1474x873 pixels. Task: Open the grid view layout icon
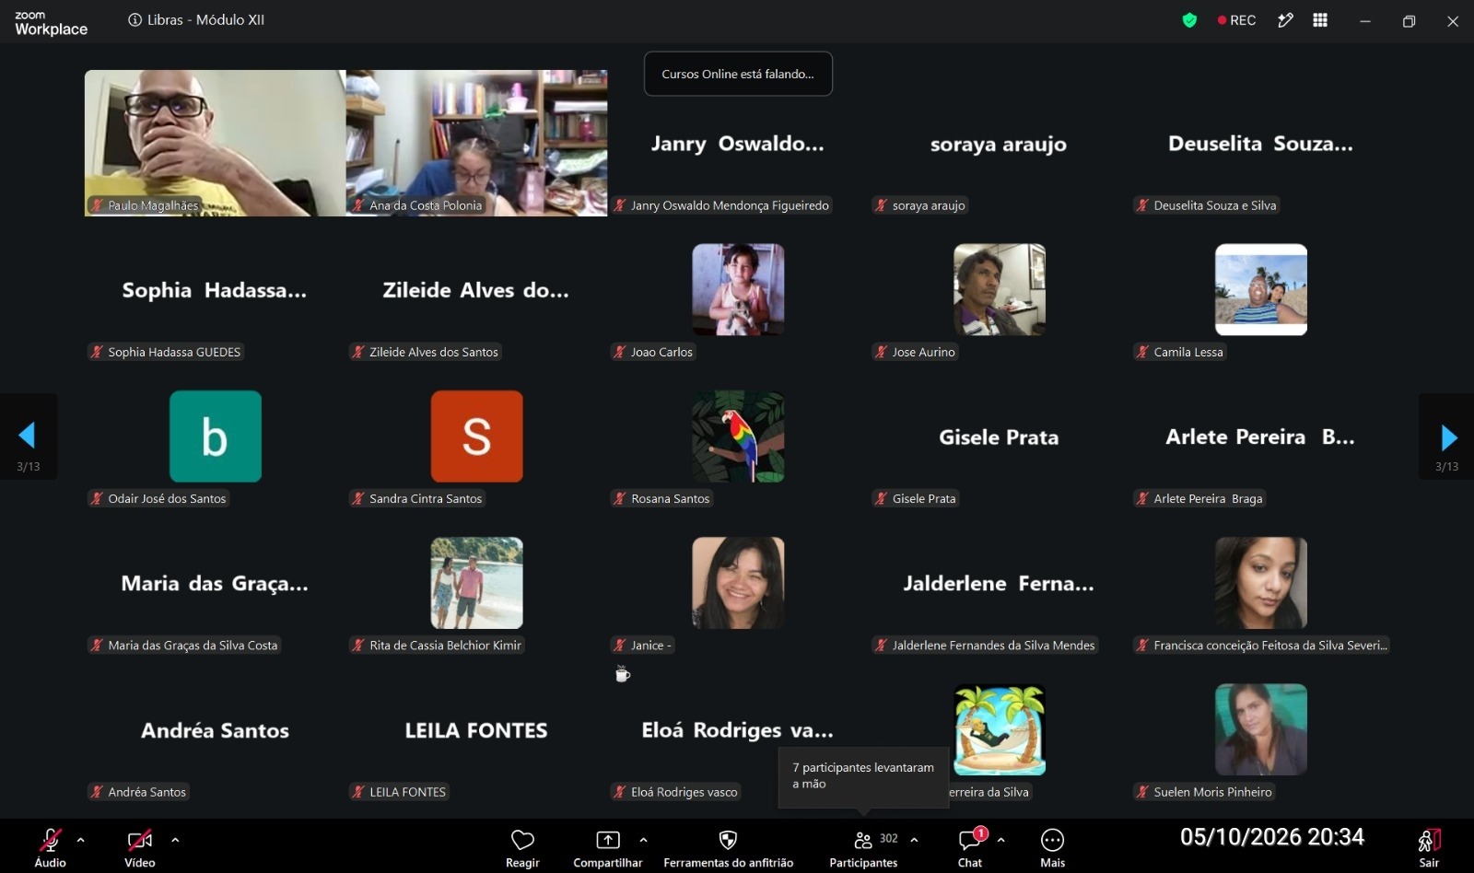coord(1320,20)
